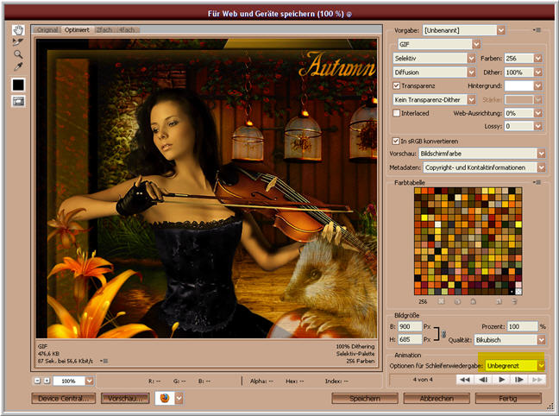Open the Farben 256 dropdown arrow

click(538, 58)
